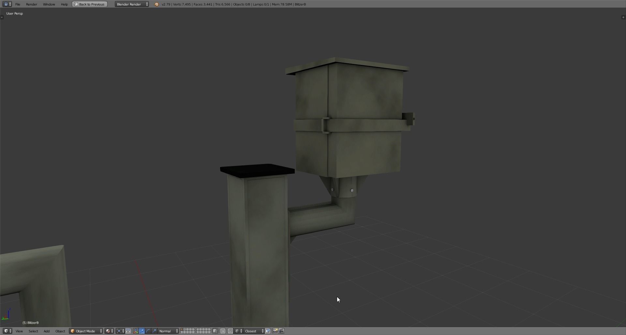Click the XYZ axis indicator in viewport
This screenshot has height=335, width=626.
pos(6,314)
